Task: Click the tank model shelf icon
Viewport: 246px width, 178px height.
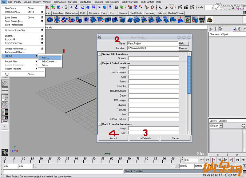Action: [210, 20]
